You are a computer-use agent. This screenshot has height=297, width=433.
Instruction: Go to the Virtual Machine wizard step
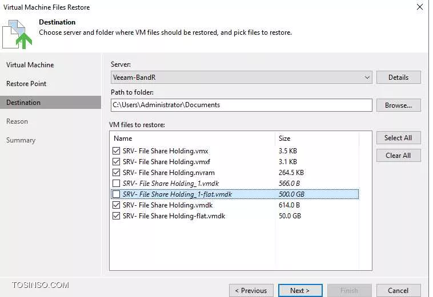(x=30, y=65)
